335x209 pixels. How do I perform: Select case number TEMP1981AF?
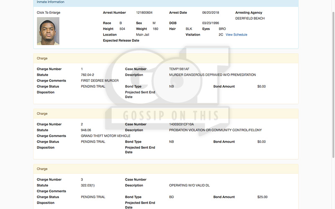179,69
